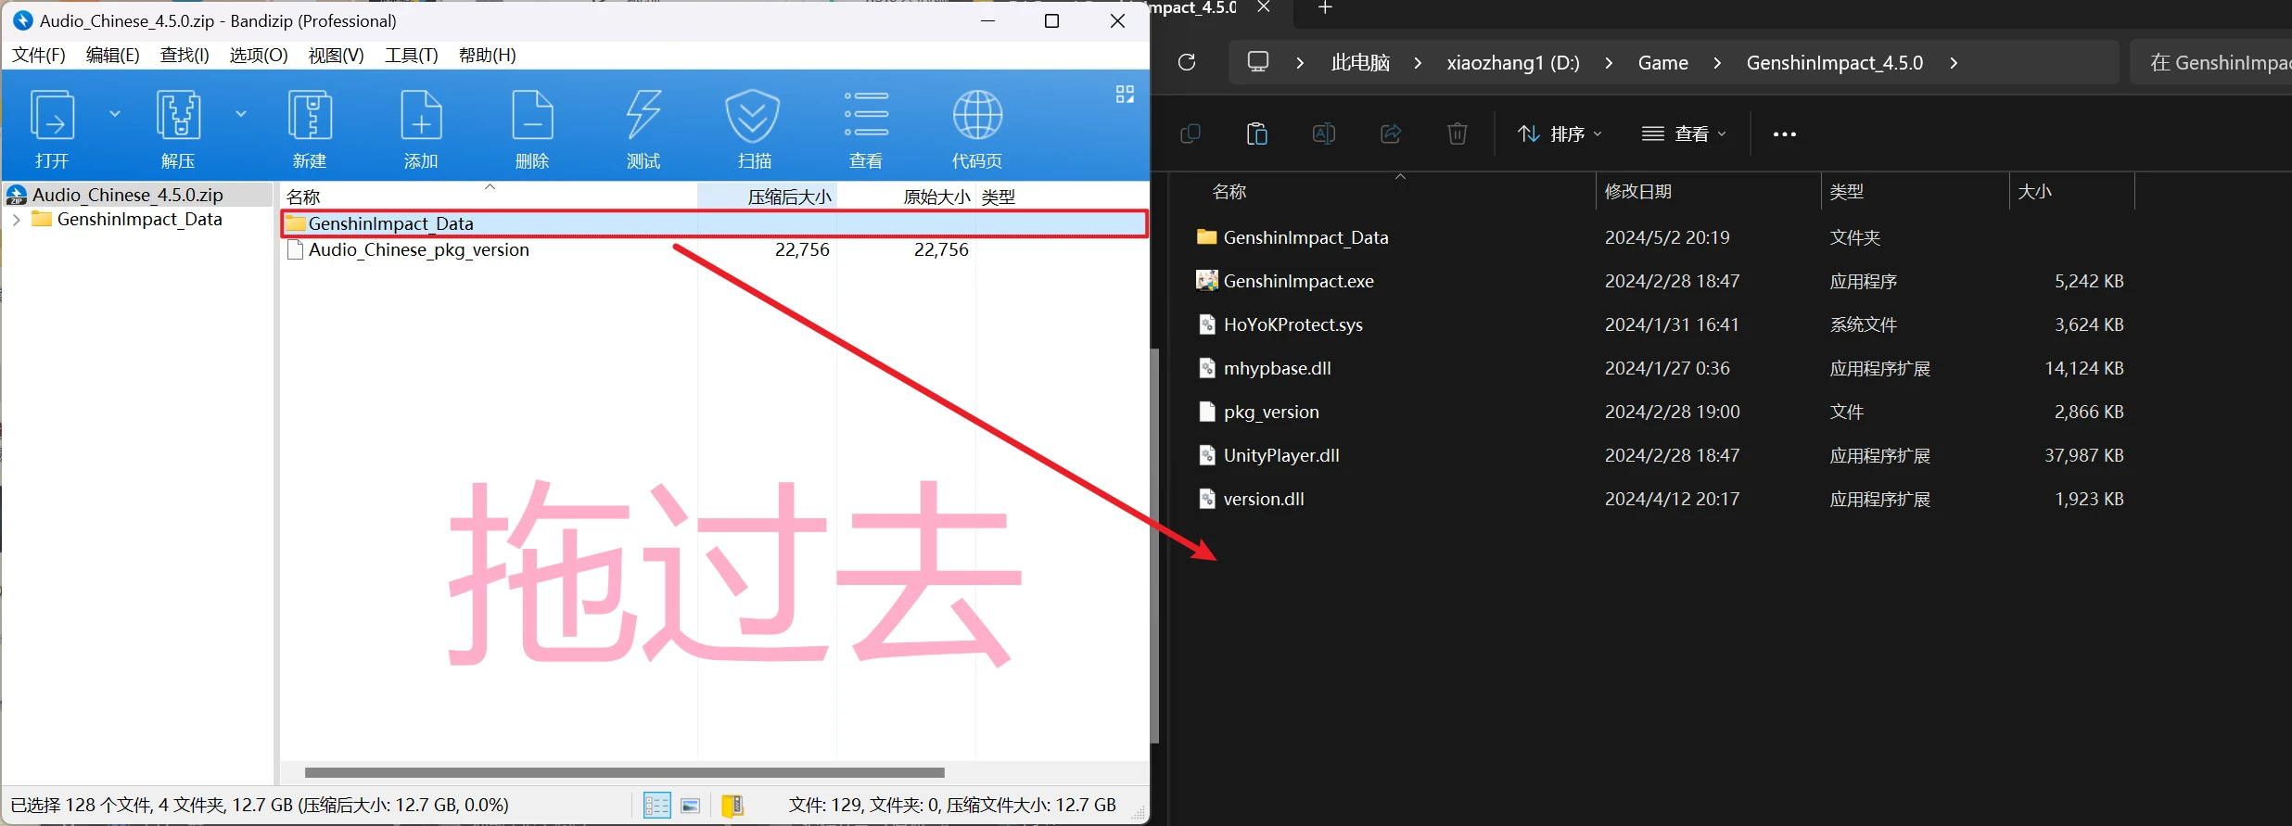Click the Rename icon in Explorer toolbar
This screenshot has width=2292, height=826.
pyautogui.click(x=1324, y=134)
